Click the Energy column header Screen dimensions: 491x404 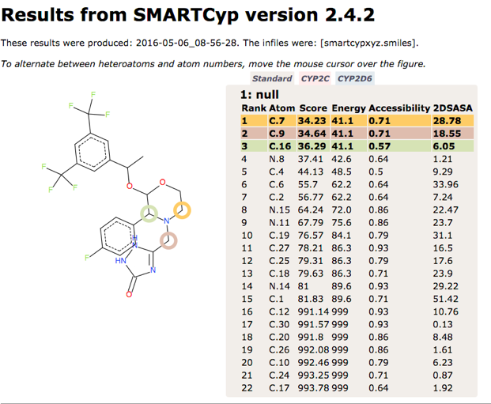coord(349,108)
